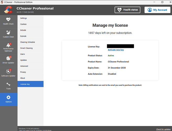Select the Exclude menu entry
Viewport: 172px width, 131px height.
(23, 36)
